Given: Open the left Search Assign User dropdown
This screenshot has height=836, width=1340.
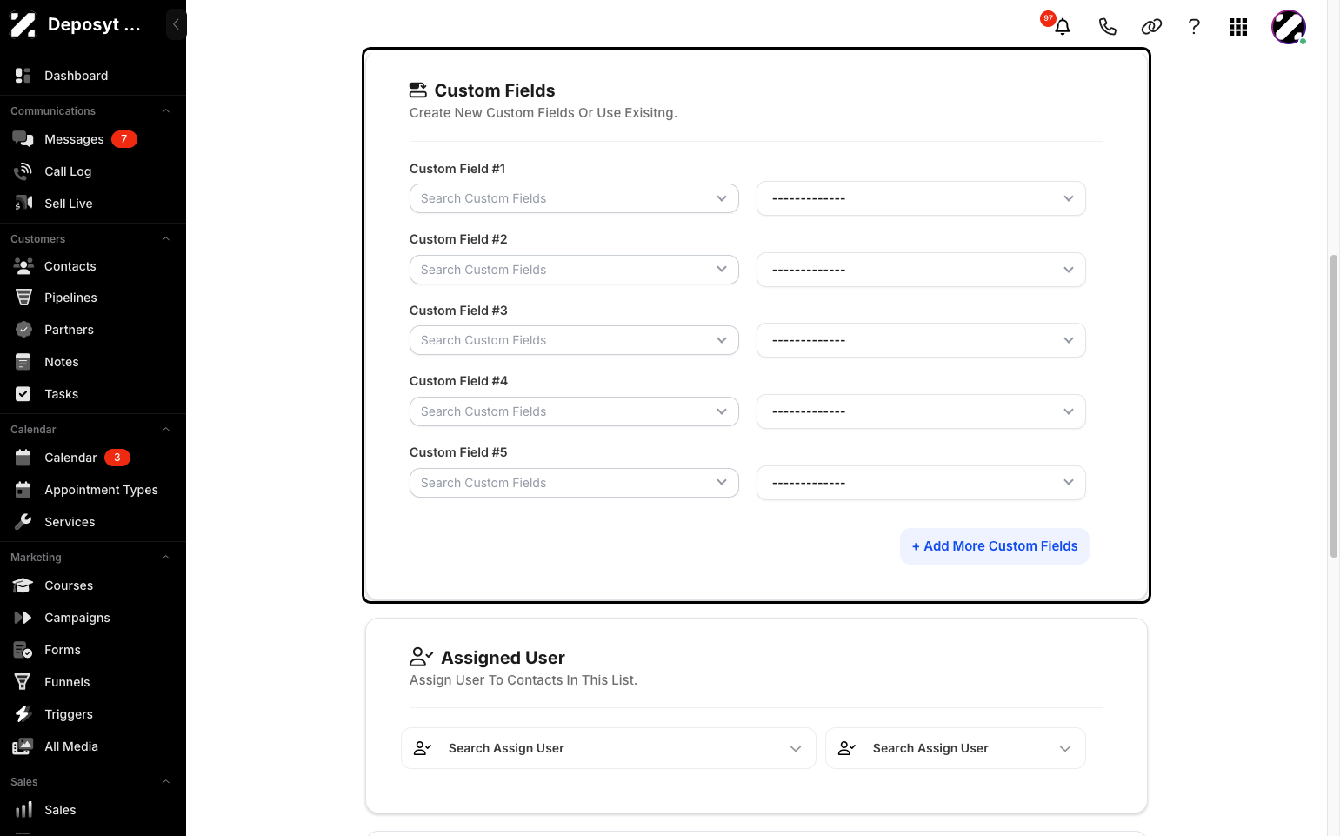Looking at the screenshot, I should [609, 748].
